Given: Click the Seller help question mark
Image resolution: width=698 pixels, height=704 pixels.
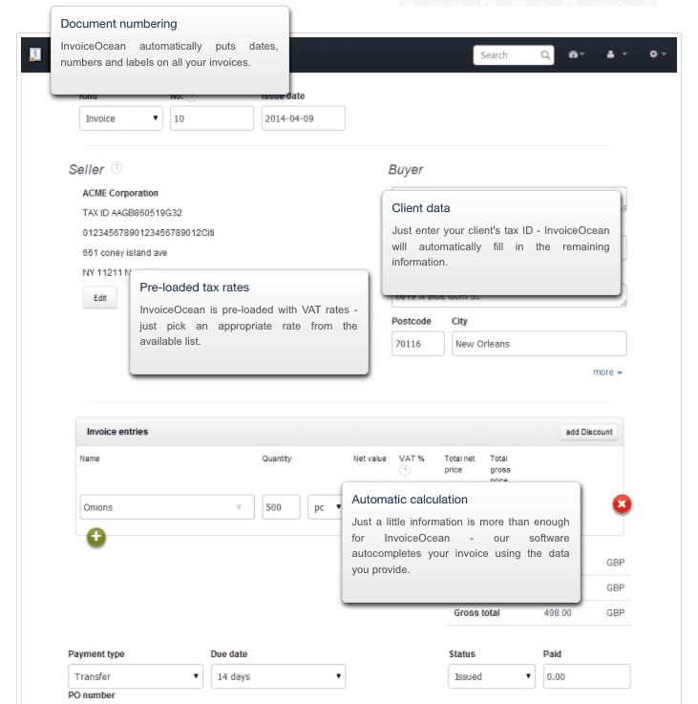Looking at the screenshot, I should (x=116, y=168).
